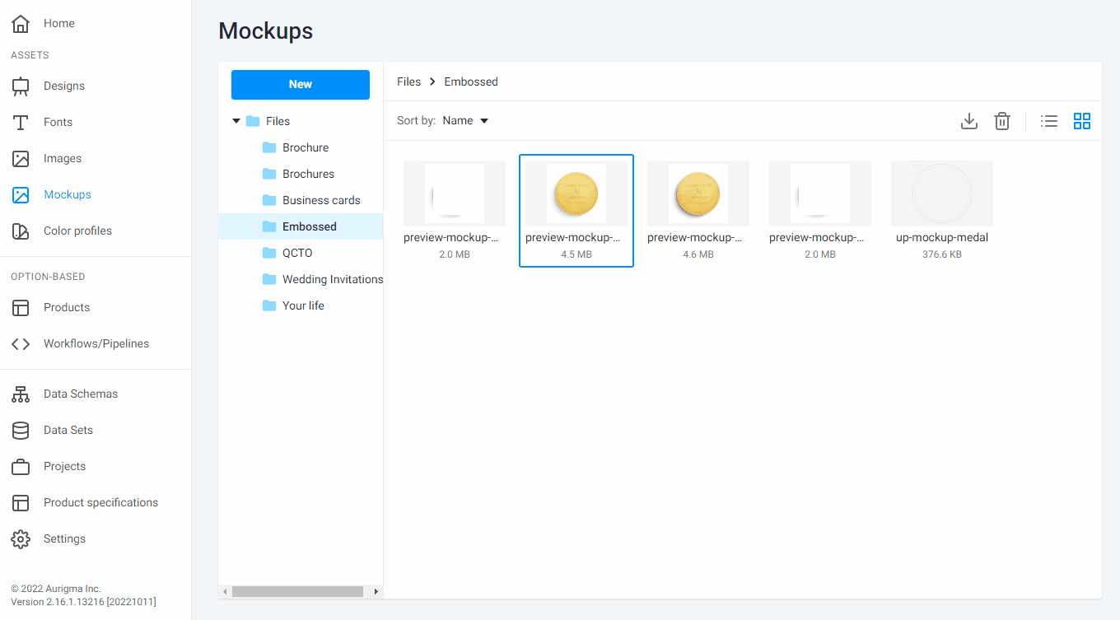1120x620 pixels.
Task: Open Data Schemas page
Action: pyautogui.click(x=80, y=394)
